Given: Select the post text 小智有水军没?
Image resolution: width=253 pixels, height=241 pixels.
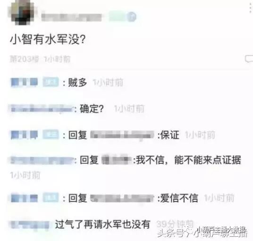Looking at the screenshot, I should pyautogui.click(x=48, y=40).
